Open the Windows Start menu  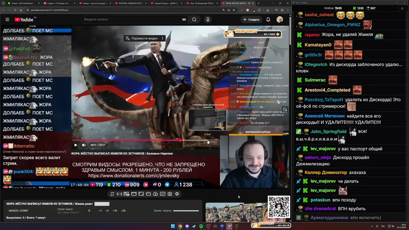173,226
